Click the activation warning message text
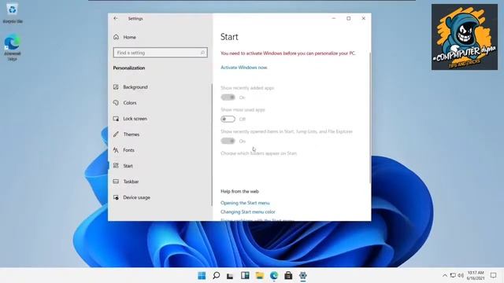Viewport: 504px width, 283px height. pos(288,53)
